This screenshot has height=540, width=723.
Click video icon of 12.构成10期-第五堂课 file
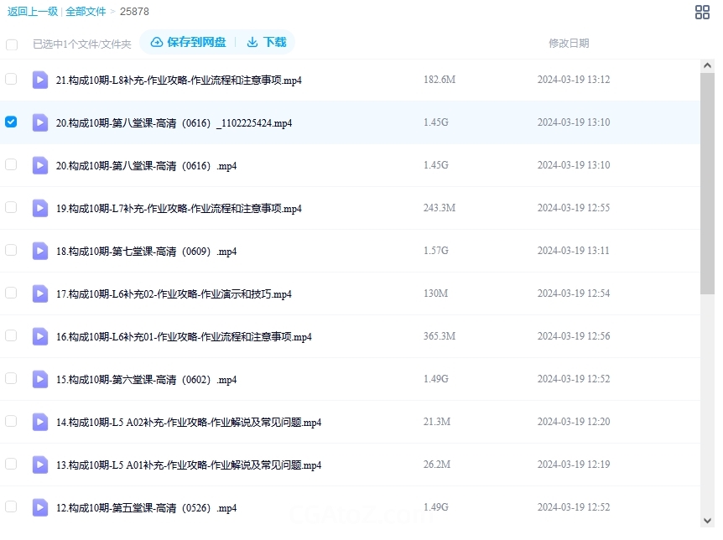click(40, 507)
